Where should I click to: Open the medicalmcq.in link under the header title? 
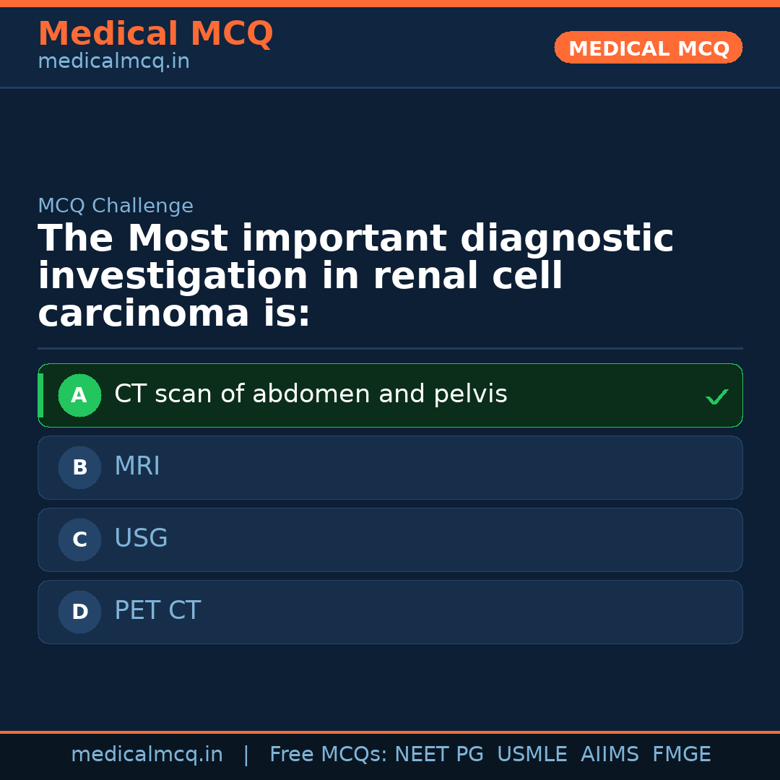113,61
